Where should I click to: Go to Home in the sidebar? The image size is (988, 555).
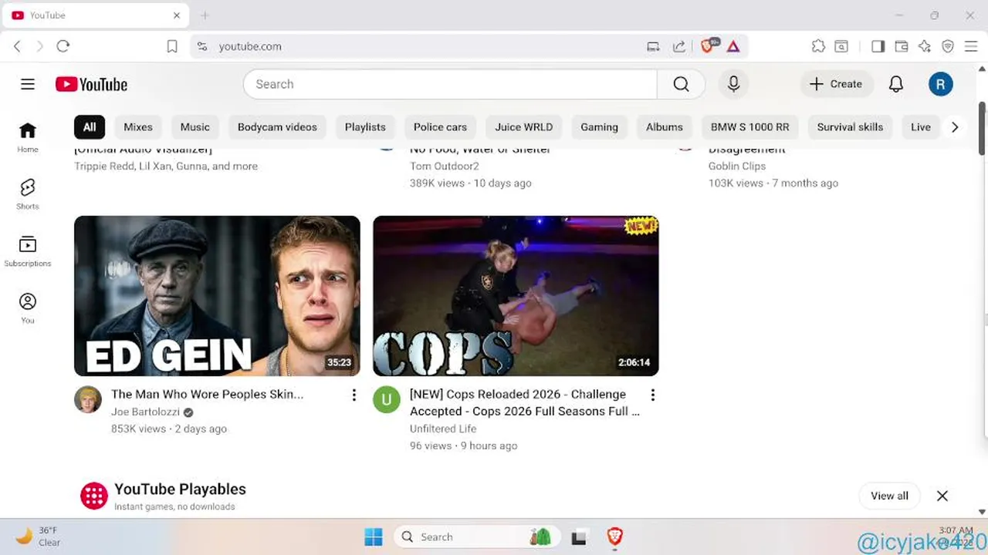click(28, 137)
